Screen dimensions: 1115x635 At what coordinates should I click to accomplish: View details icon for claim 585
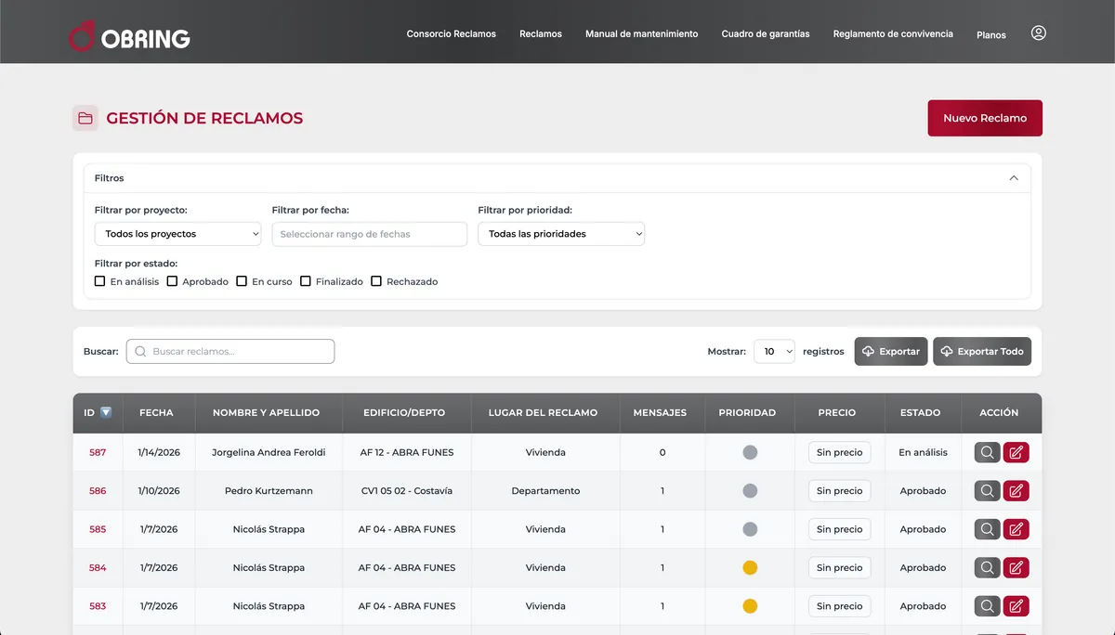(987, 529)
